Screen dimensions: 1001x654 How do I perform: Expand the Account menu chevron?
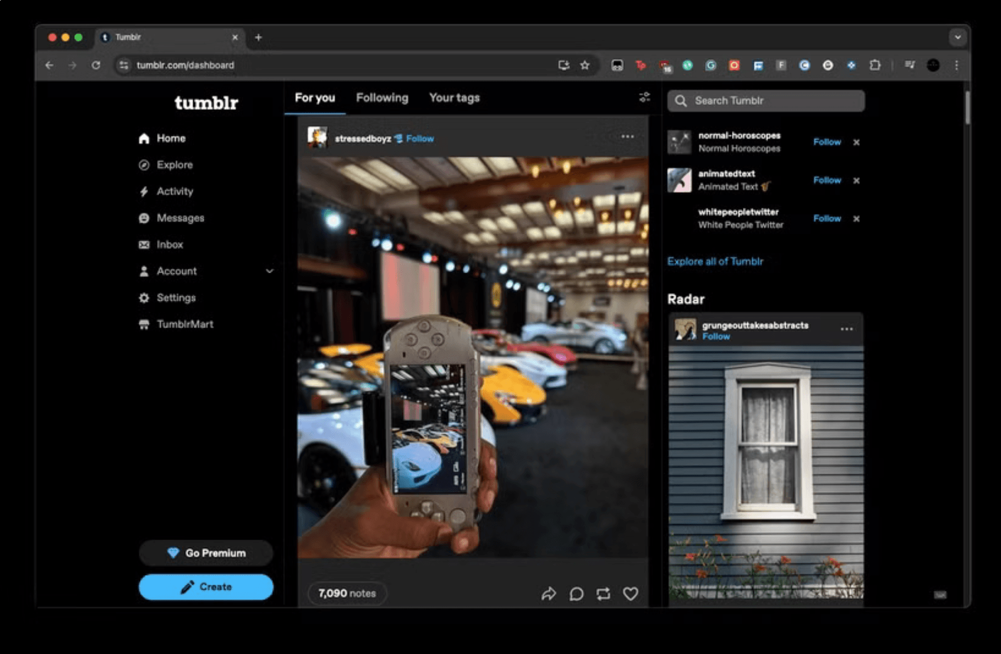[x=270, y=271]
